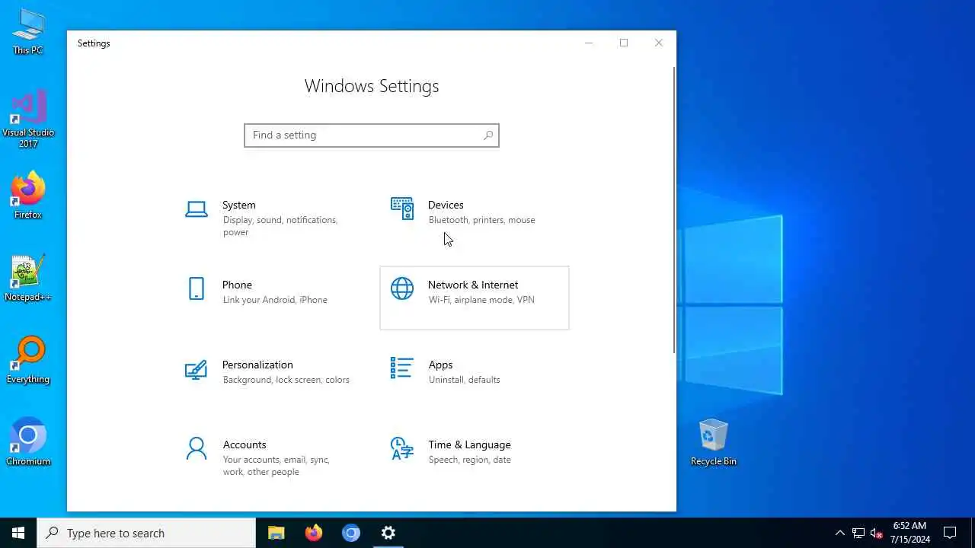Open the network tray icon
975x548 pixels.
[858, 533]
